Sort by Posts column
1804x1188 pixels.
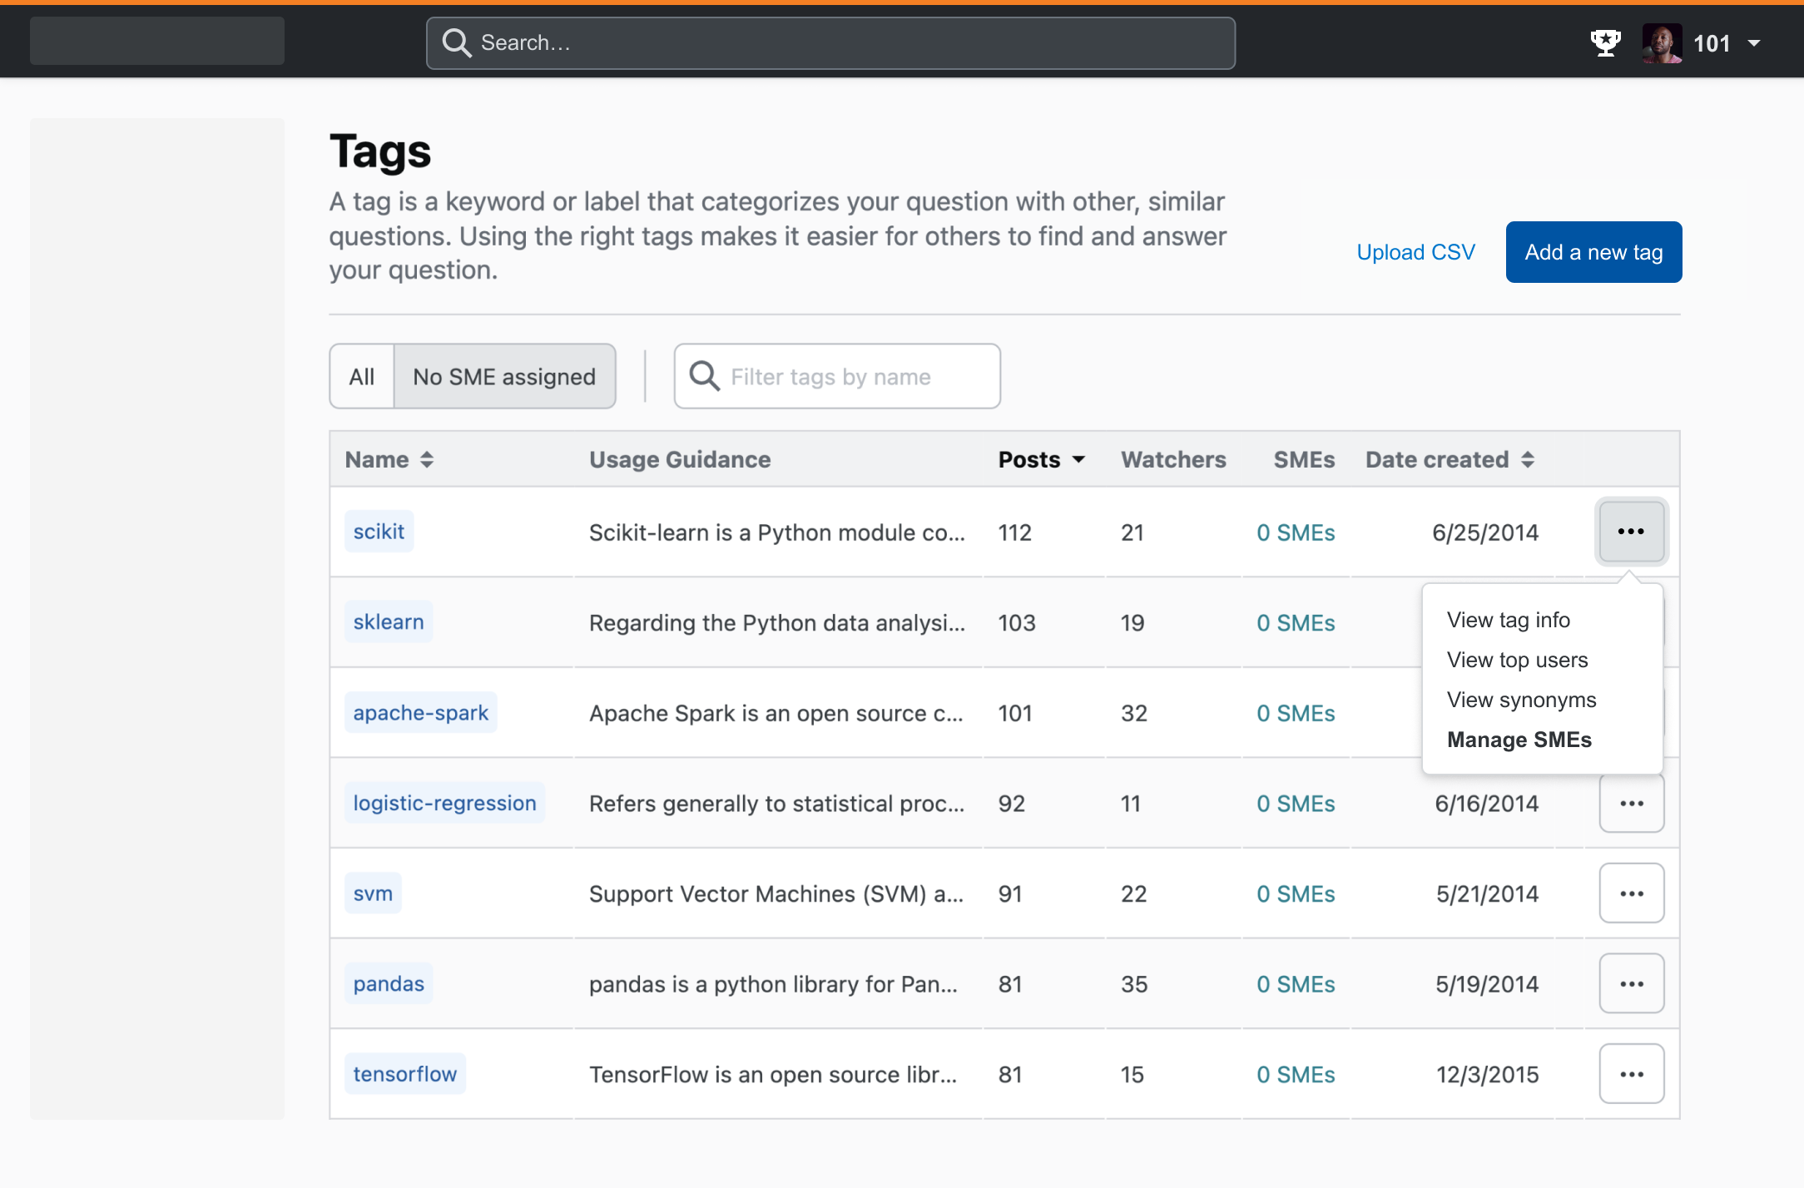[x=1041, y=459]
